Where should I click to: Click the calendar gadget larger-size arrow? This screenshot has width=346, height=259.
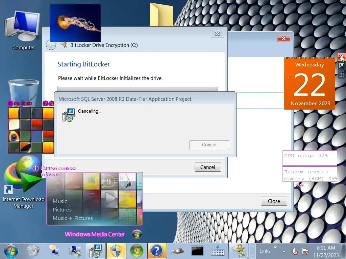point(341,66)
